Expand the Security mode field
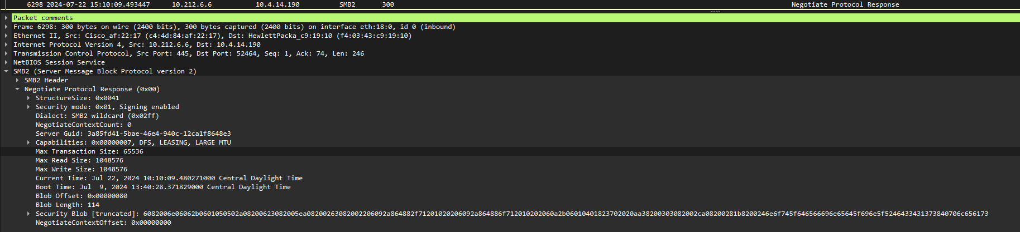 coord(28,107)
